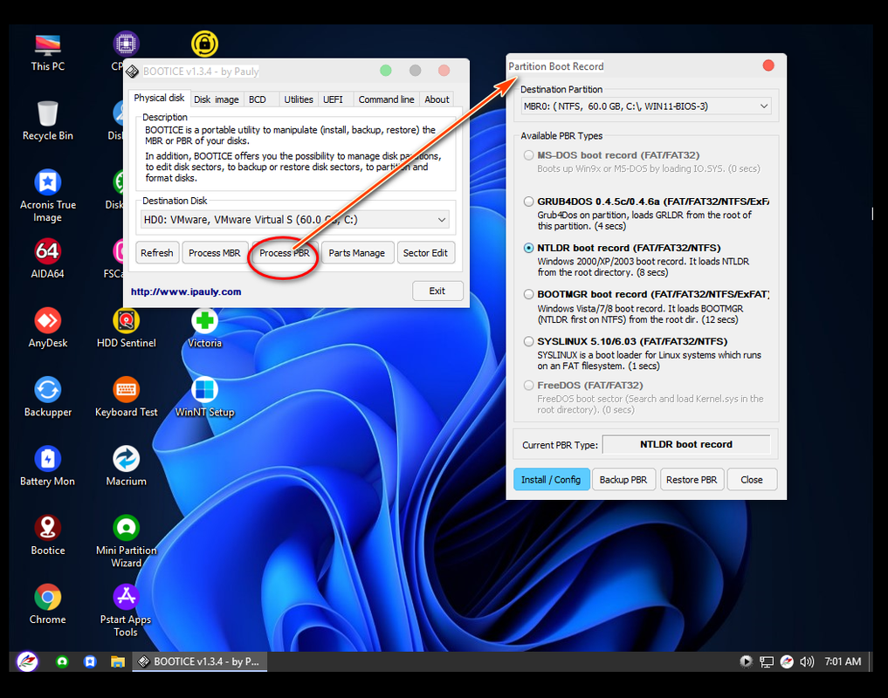888x698 pixels.
Task: Open the About tab
Action: point(437,99)
